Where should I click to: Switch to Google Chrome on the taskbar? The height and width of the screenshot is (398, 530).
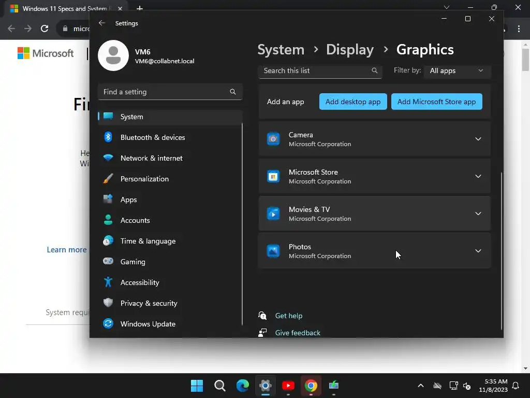click(311, 386)
